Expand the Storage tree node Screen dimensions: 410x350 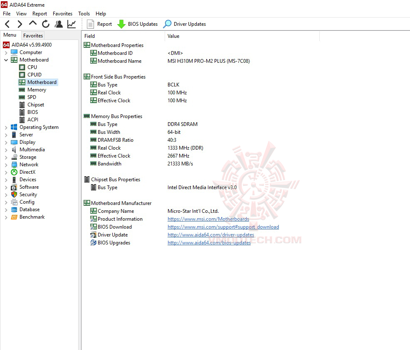click(x=6, y=158)
